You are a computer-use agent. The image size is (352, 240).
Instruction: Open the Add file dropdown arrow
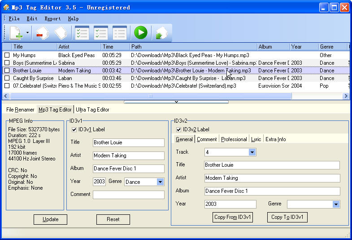point(27,33)
